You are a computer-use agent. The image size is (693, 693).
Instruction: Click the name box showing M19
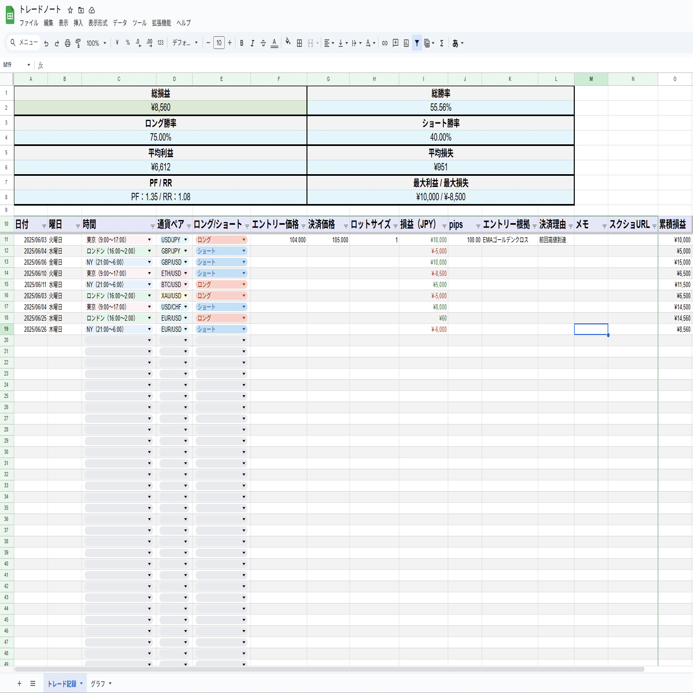tap(17, 65)
